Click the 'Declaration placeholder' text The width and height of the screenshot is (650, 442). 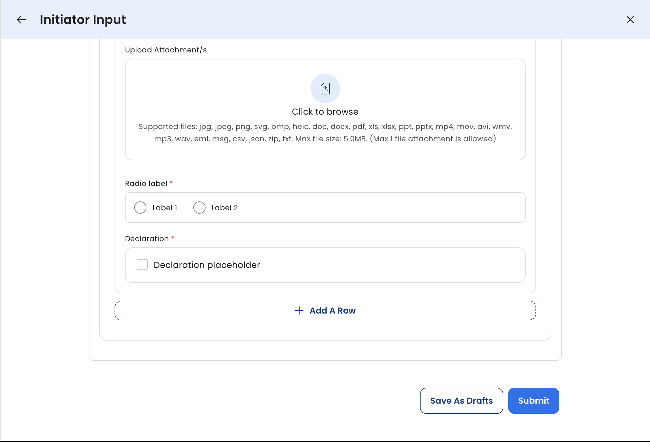pos(207,265)
